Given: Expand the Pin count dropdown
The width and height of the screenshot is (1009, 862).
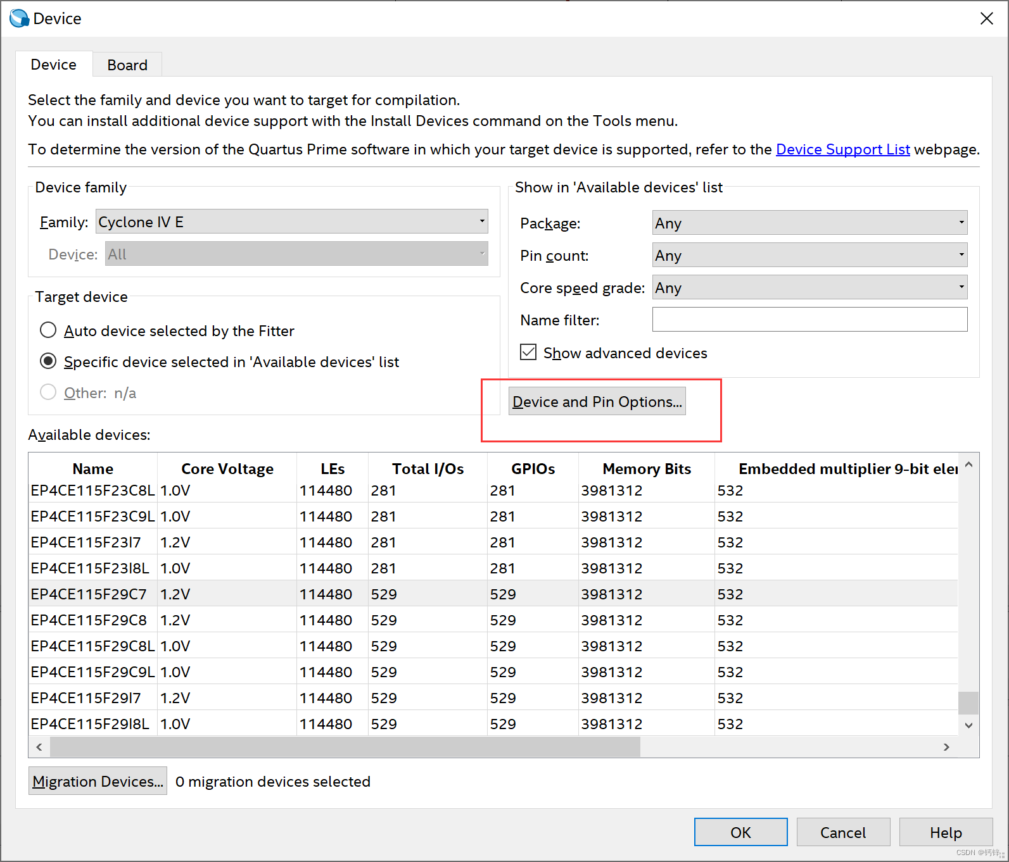Looking at the screenshot, I should point(809,255).
